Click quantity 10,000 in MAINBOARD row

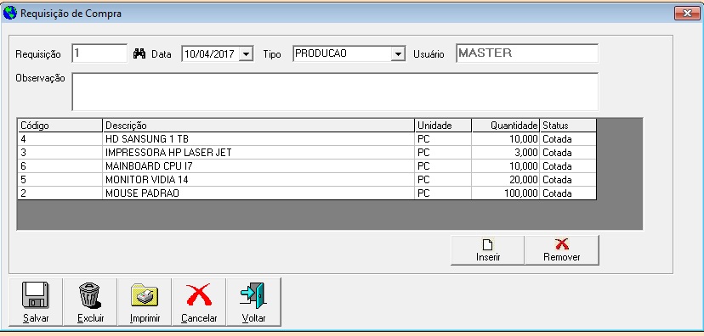click(506, 166)
